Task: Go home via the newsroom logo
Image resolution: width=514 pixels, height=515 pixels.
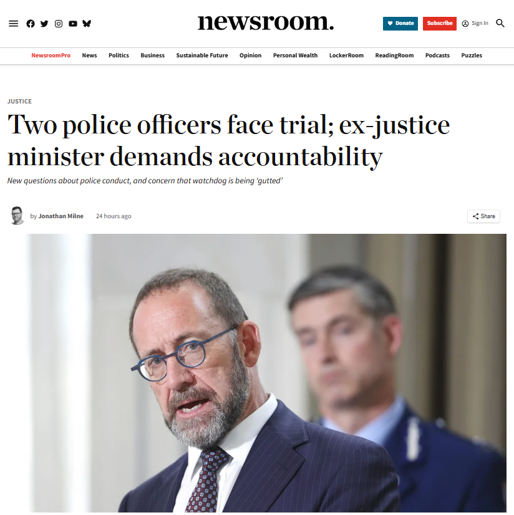Action: (265, 23)
